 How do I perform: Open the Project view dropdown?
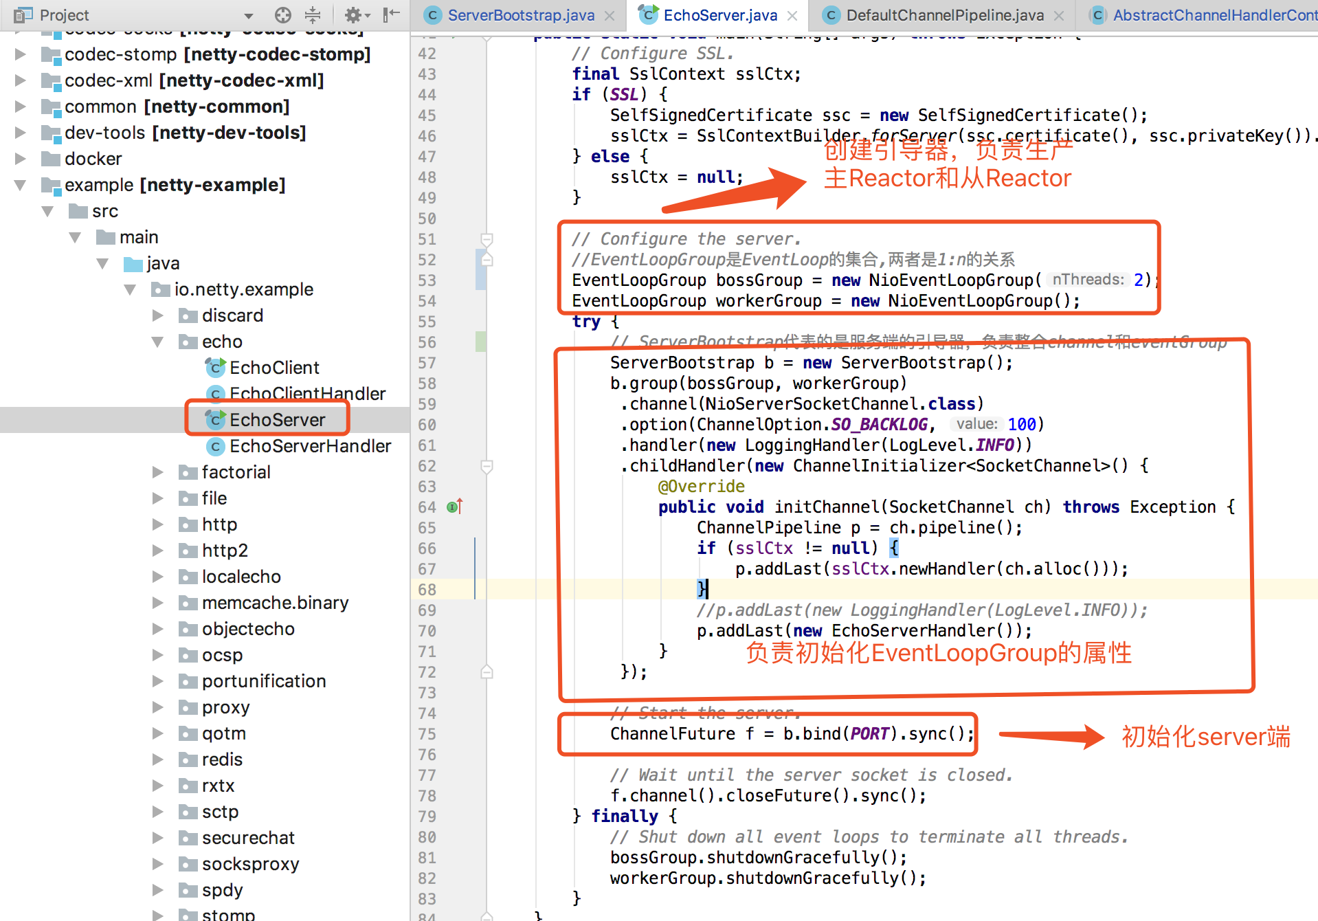click(x=249, y=15)
